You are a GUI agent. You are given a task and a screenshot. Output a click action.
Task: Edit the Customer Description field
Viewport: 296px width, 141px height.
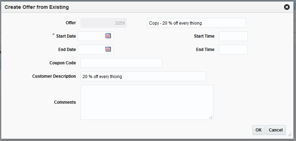[x=143, y=76]
